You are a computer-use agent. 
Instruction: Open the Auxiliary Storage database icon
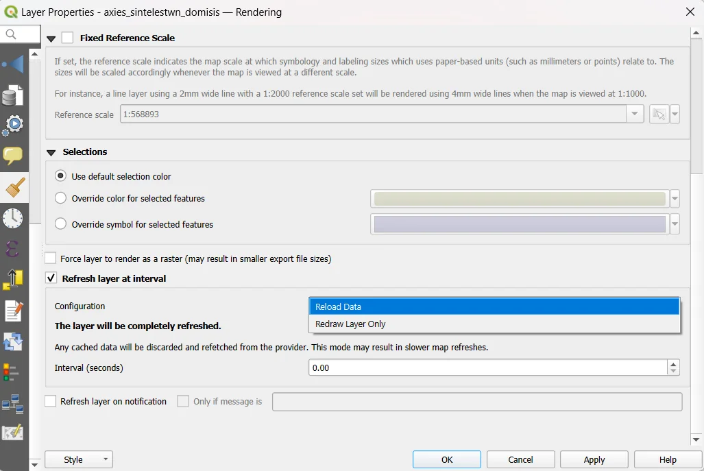tap(13, 96)
